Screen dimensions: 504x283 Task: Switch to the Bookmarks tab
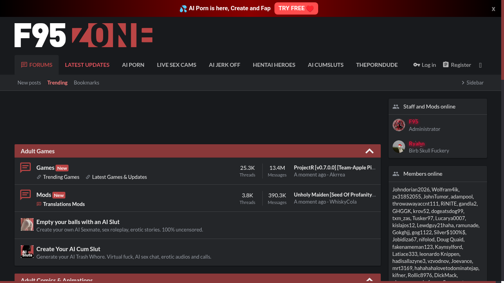[x=86, y=83]
